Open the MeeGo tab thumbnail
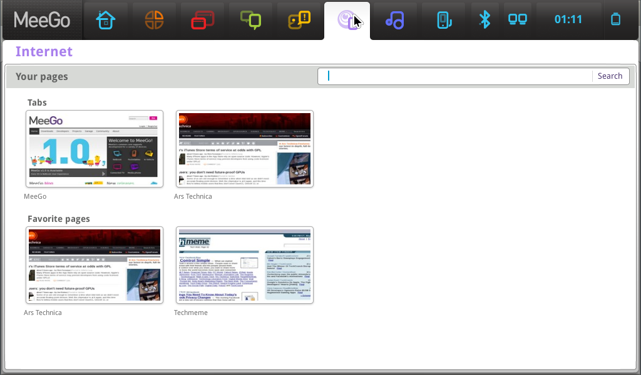This screenshot has height=375, width=641. (x=95, y=149)
